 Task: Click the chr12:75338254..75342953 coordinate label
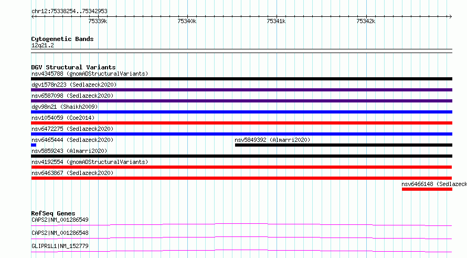click(x=69, y=12)
